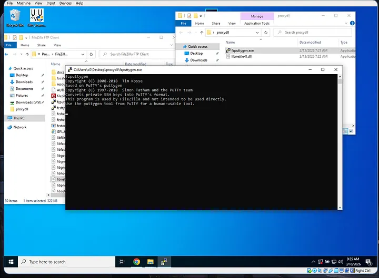379x278 pixels.
Task: Go back in FileZilla FTP Client window
Action: tap(6, 54)
